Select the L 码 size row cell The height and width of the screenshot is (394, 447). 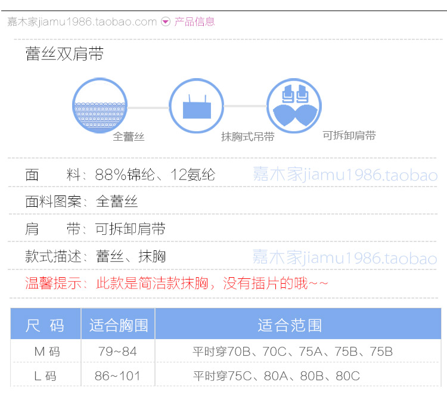click(x=46, y=376)
